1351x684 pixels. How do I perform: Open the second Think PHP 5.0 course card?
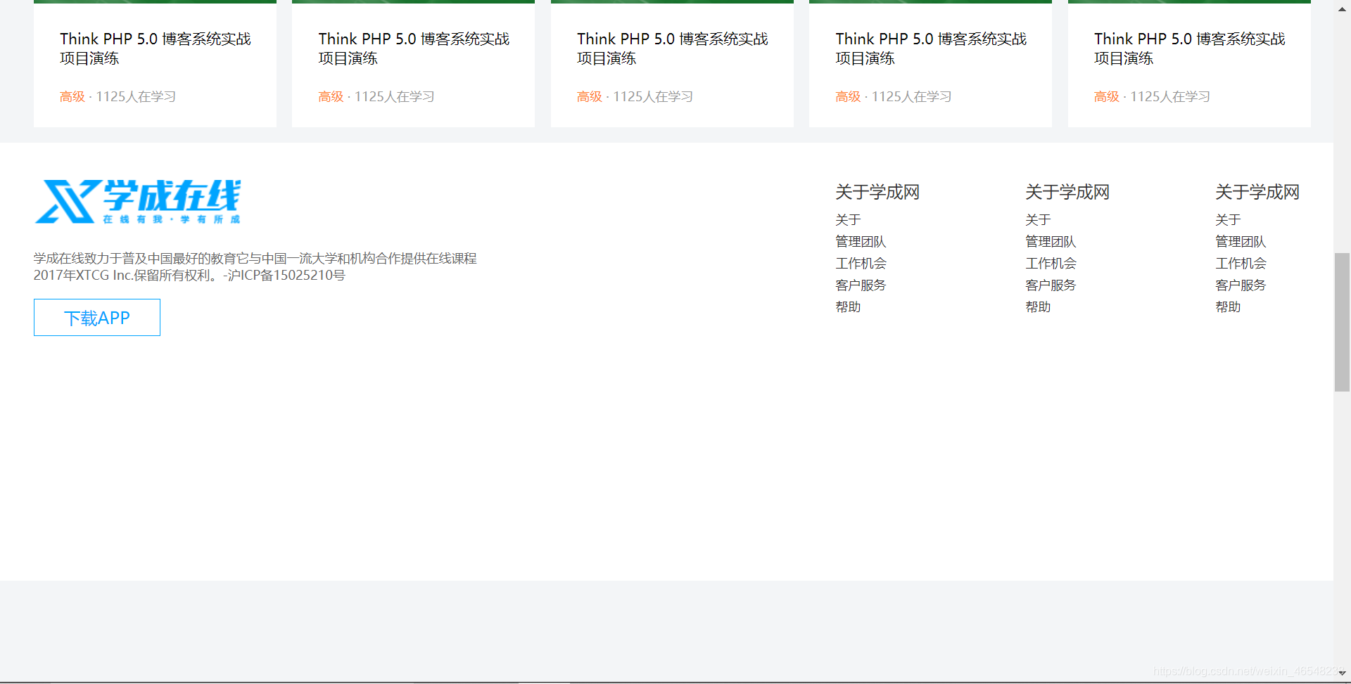tap(413, 63)
